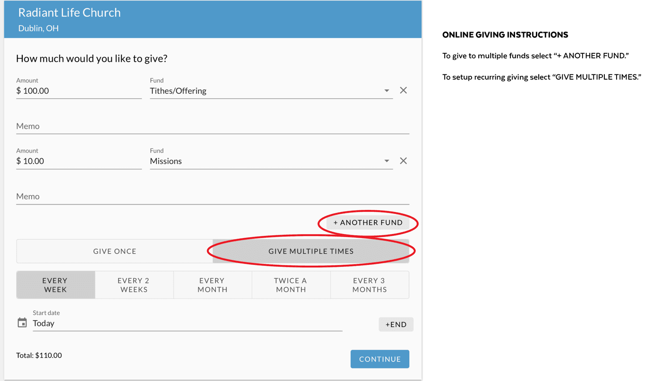Image resolution: width=661 pixels, height=381 pixels.
Task: Select the Dublin, OH location text
Action: click(x=38, y=28)
